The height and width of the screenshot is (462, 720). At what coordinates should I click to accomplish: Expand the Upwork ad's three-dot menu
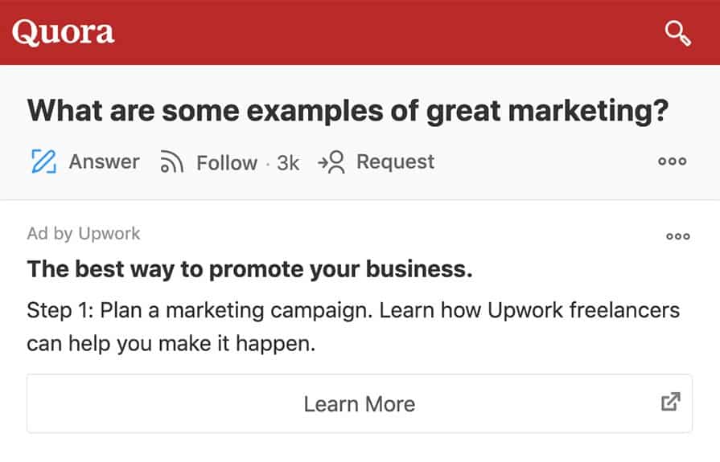pos(677,236)
